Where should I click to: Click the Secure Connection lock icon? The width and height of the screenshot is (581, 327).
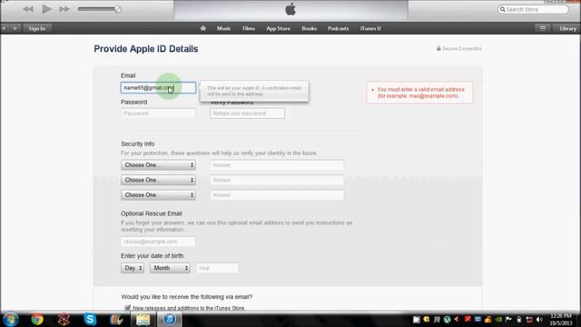click(x=438, y=48)
